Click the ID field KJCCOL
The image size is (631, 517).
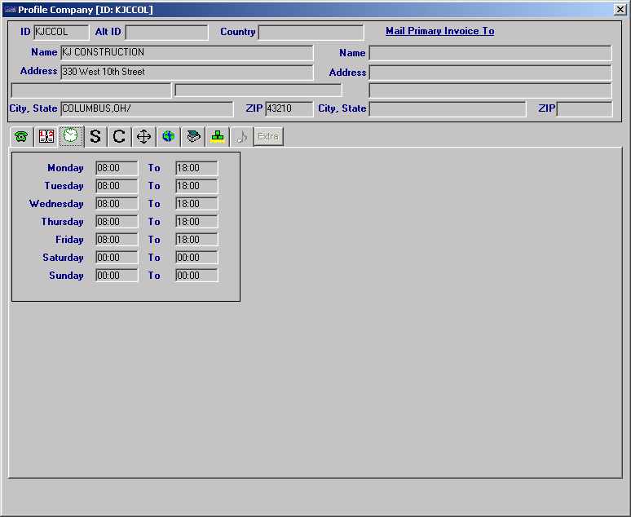pyautogui.click(x=61, y=33)
